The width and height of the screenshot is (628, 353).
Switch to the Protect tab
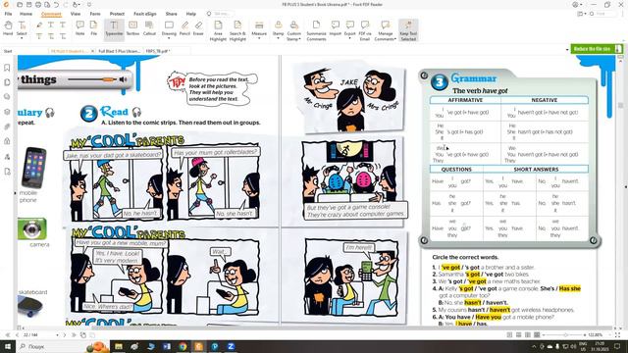pos(117,14)
